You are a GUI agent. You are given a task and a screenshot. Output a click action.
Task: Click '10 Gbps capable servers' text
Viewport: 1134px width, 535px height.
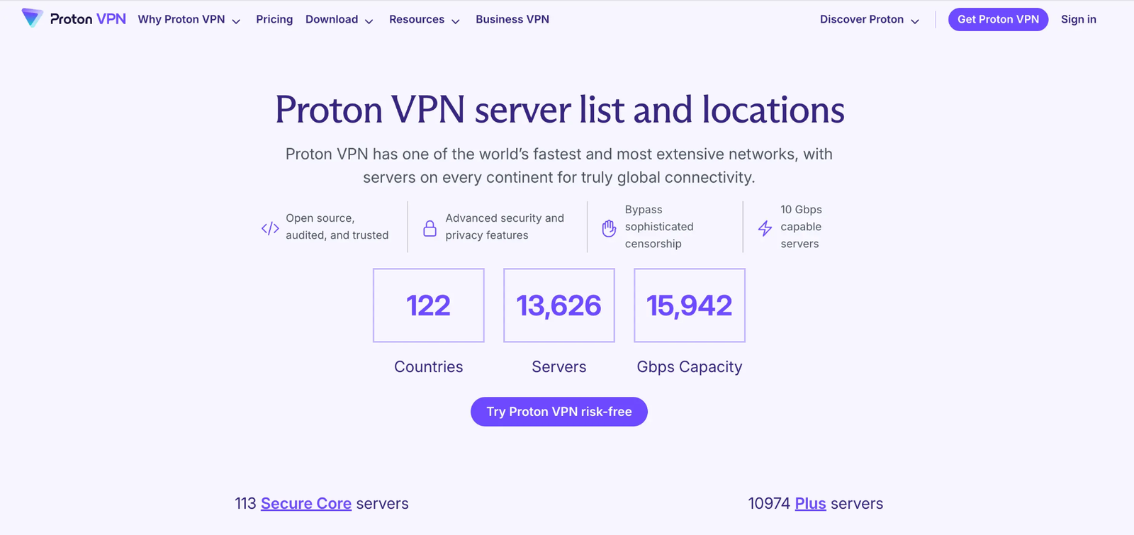point(801,227)
